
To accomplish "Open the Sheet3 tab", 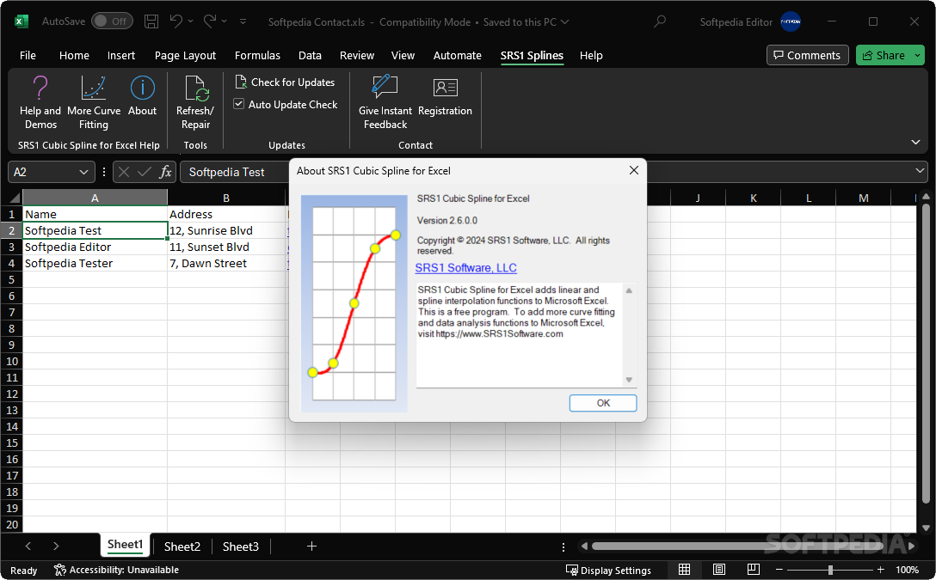I will click(x=241, y=546).
